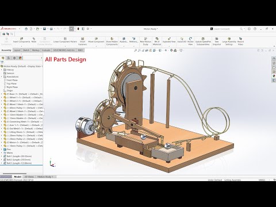The height and width of the screenshot is (207, 276).
Task: Select the Mate tool
Action: [x=34, y=40]
